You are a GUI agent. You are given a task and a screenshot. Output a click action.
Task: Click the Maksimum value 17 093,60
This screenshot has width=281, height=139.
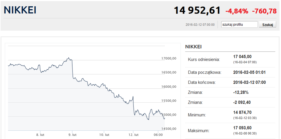[x=243, y=128]
